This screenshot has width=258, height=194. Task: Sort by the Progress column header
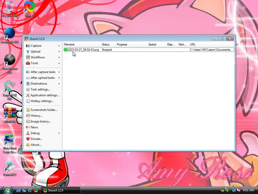click(131, 44)
